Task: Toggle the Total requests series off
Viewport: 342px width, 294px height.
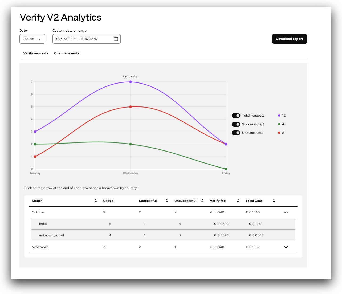Action: 236,116
